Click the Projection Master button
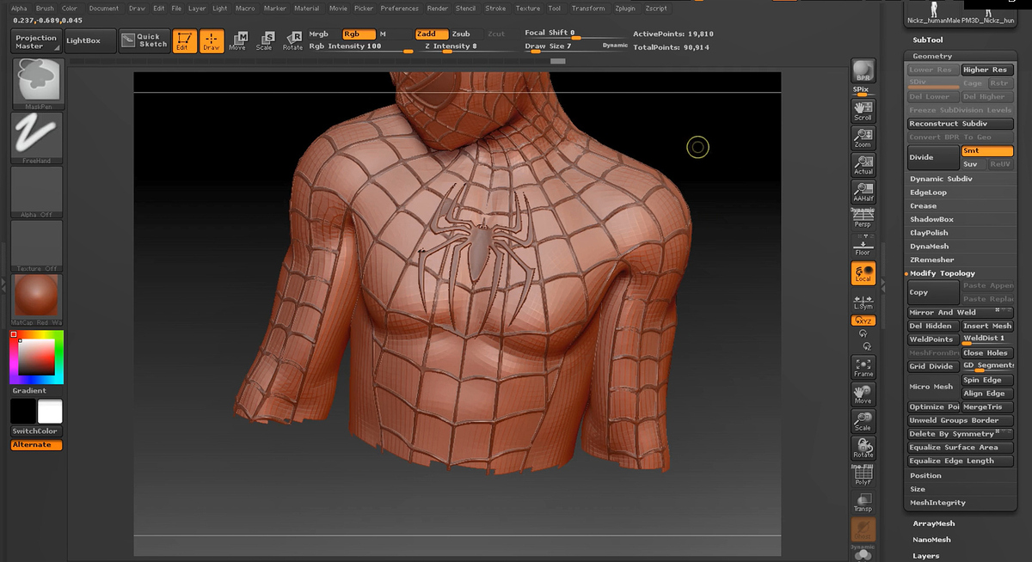This screenshot has height=562, width=1032. [36, 41]
